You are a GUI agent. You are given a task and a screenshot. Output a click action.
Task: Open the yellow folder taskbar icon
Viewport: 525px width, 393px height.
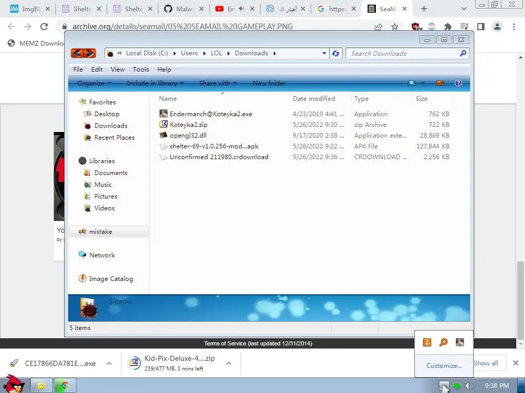[x=42, y=386]
